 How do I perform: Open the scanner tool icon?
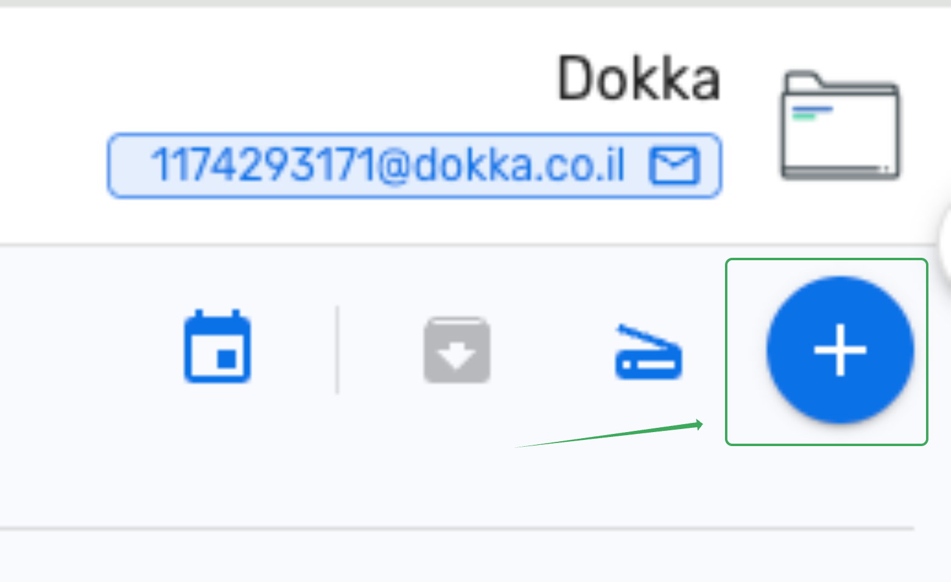coord(648,352)
